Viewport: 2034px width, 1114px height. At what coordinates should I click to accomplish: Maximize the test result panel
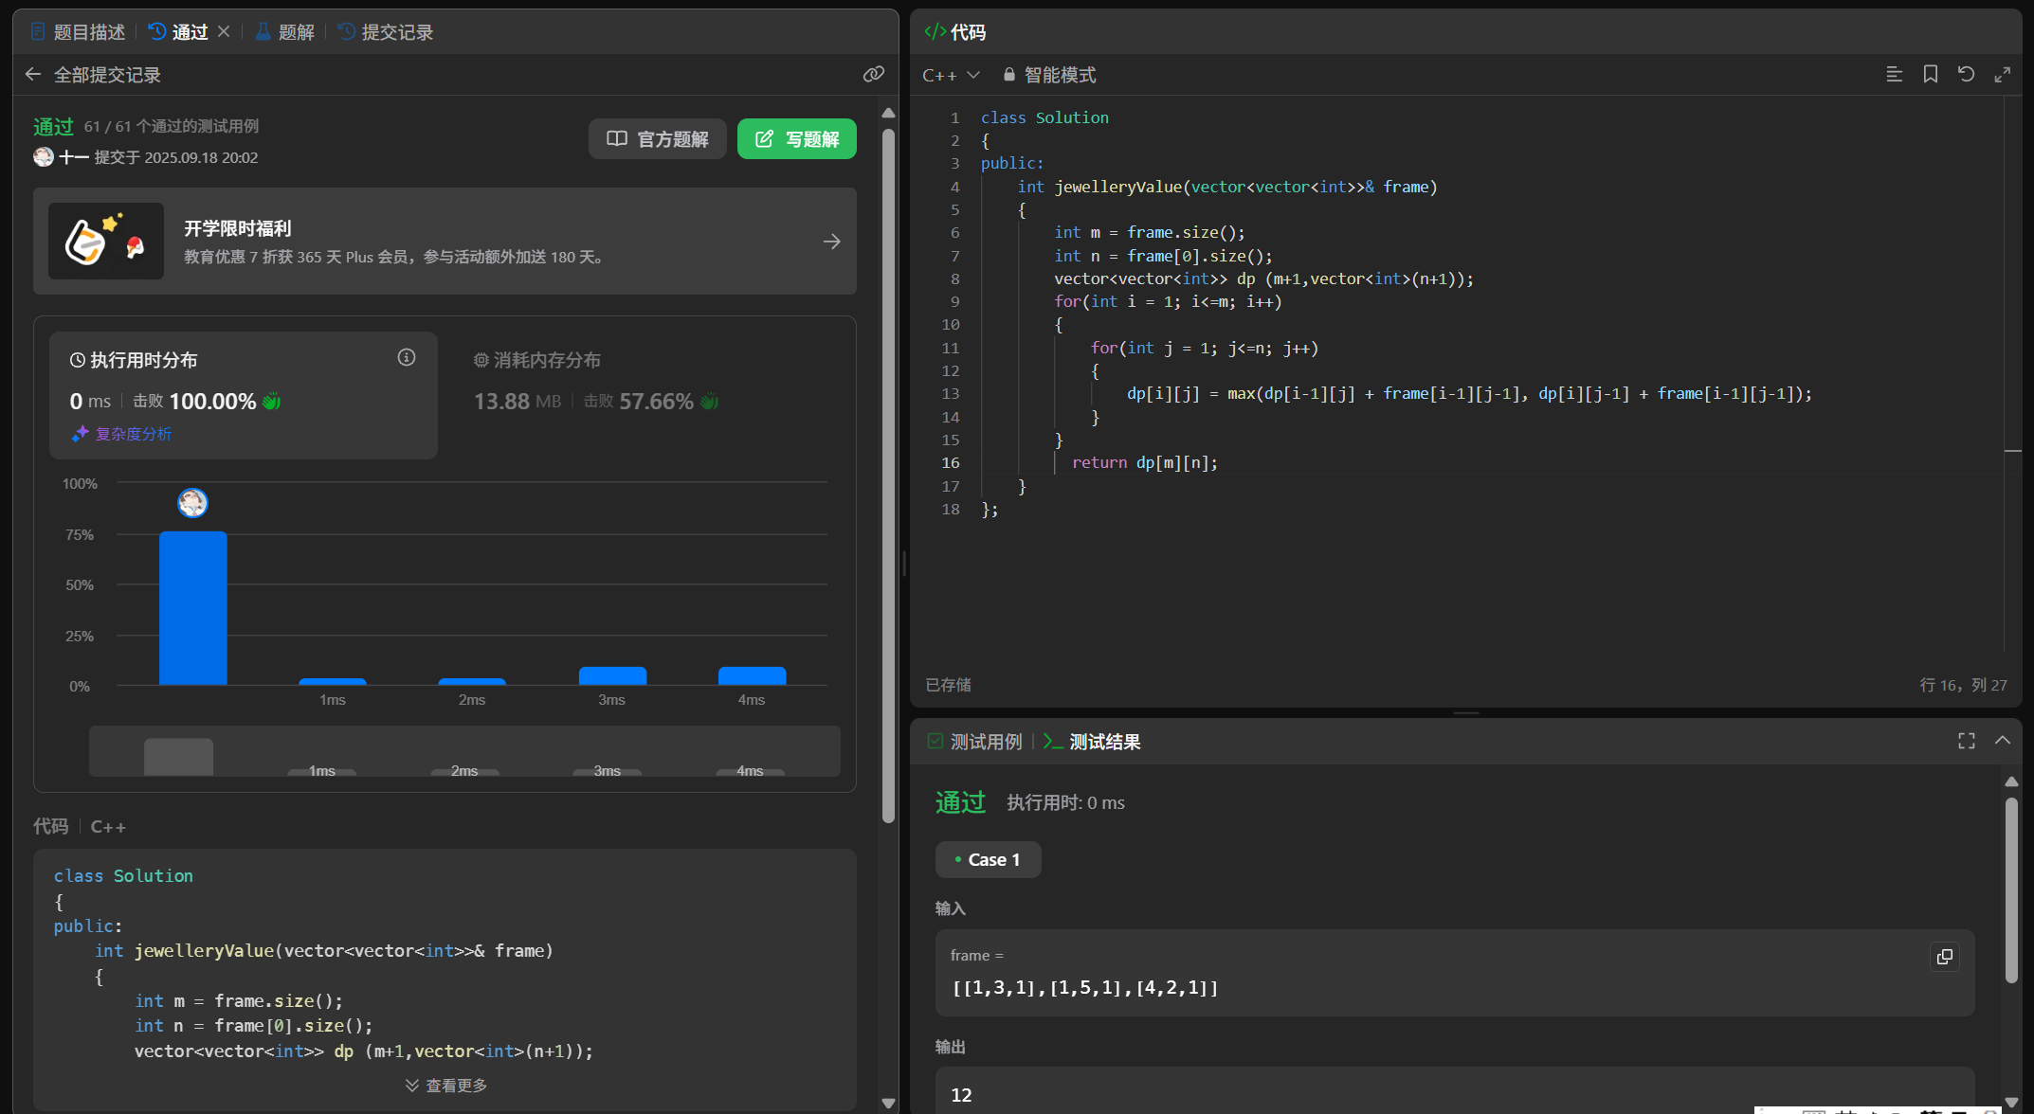click(1967, 741)
